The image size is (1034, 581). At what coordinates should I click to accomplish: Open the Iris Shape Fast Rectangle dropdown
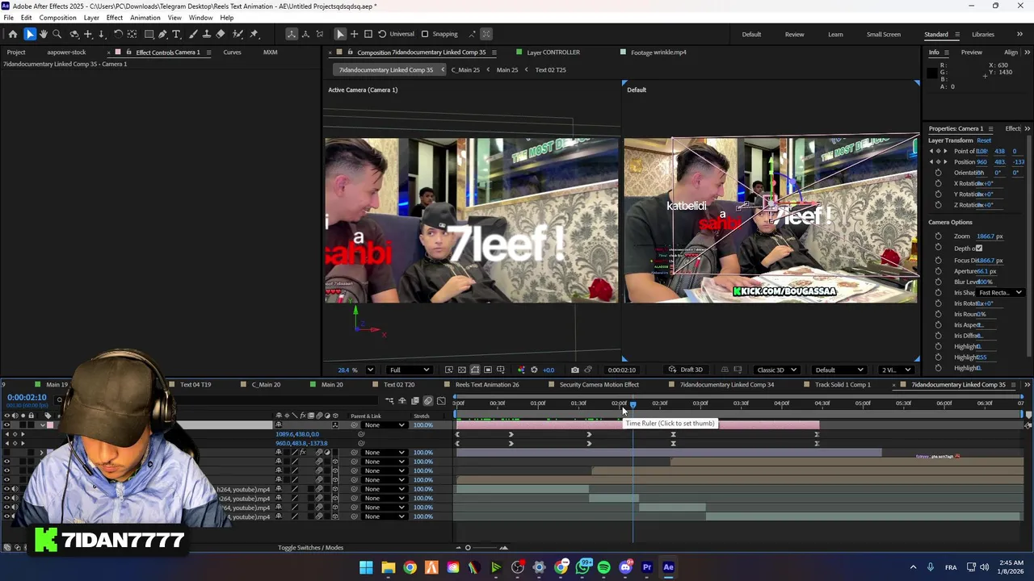pyautogui.click(x=1000, y=292)
